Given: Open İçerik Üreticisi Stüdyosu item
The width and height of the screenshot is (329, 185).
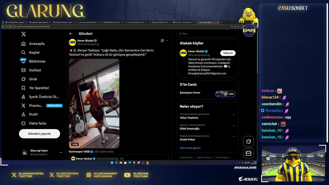Looking at the screenshot, I should [x=40, y=97].
